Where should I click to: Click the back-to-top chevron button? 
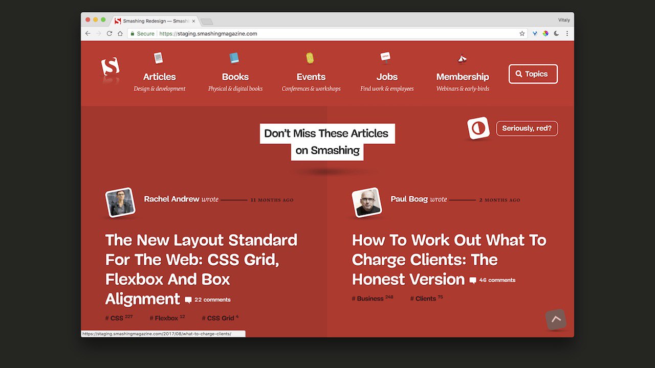[556, 319]
